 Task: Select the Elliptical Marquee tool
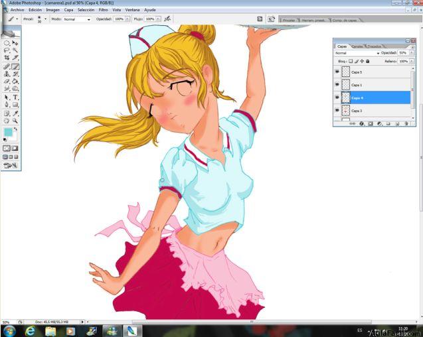click(7, 43)
